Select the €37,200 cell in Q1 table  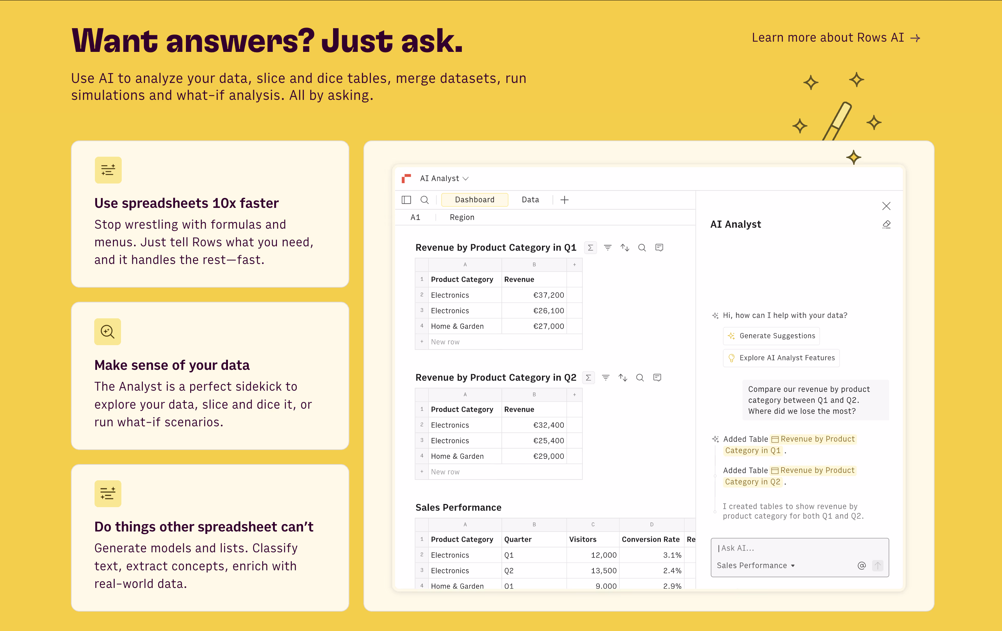coord(534,295)
